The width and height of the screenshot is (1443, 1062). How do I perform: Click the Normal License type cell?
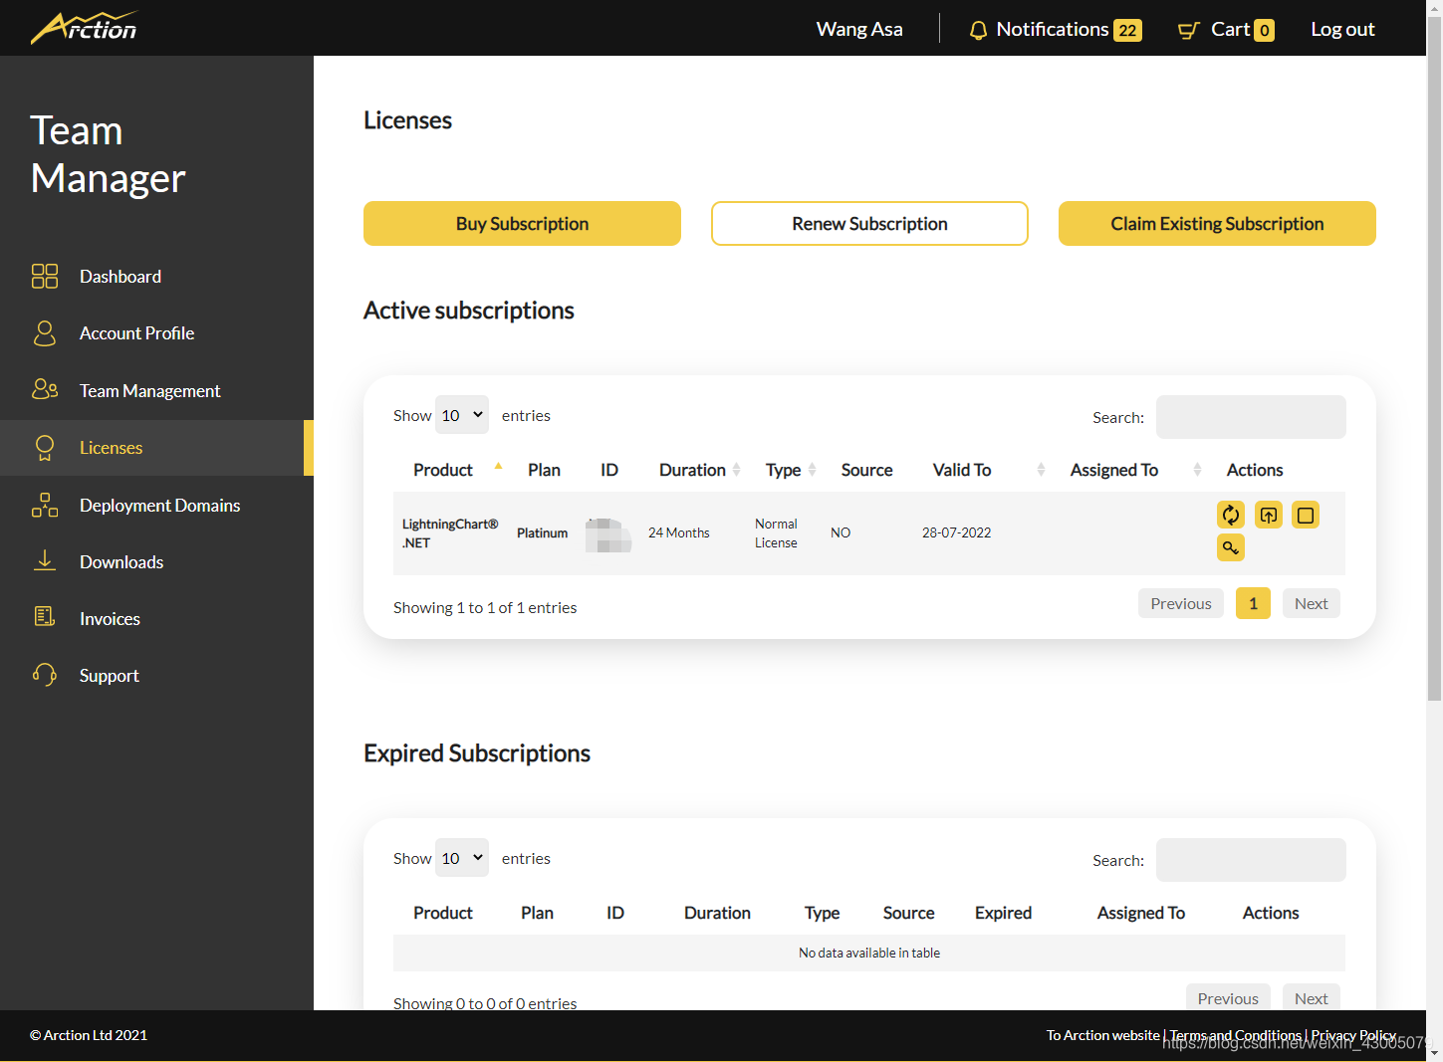pos(776,533)
